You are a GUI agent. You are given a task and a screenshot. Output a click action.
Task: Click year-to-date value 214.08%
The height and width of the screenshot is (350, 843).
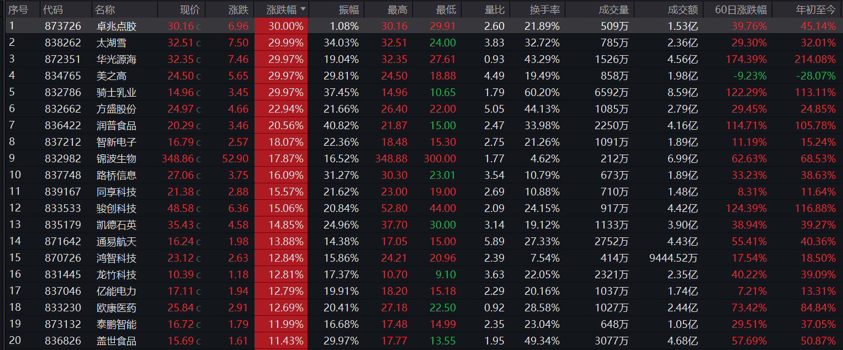point(815,59)
